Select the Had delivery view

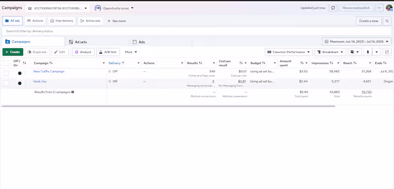tap(62, 21)
